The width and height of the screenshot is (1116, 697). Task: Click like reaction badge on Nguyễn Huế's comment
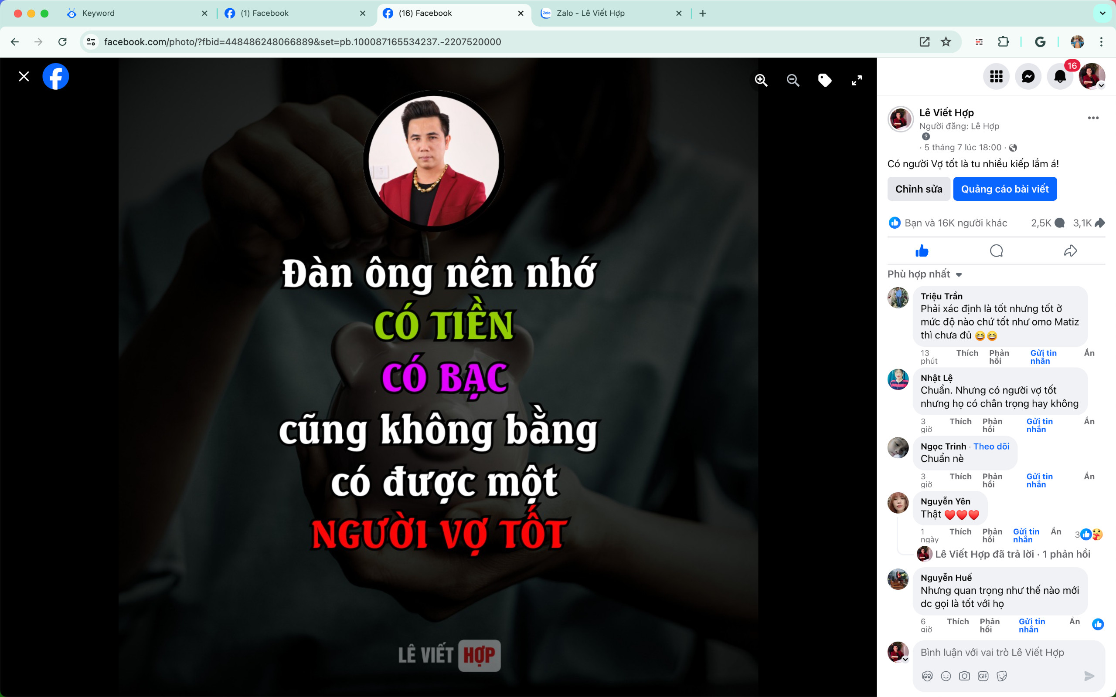click(x=1098, y=624)
